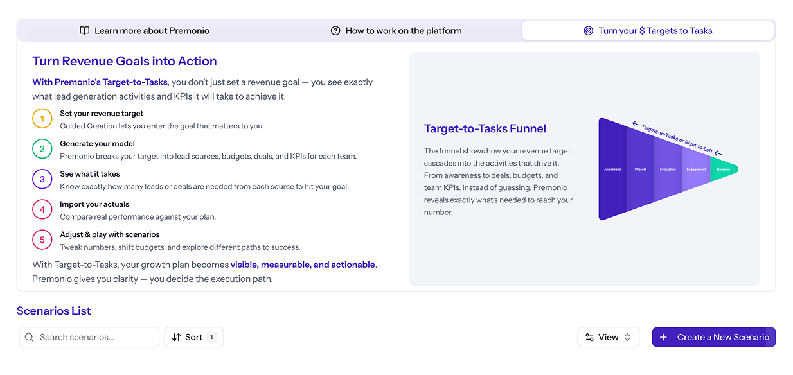Viewport: 793px width, 375px height.
Task: Click the step 1 circle icon
Action: pyautogui.click(x=42, y=119)
